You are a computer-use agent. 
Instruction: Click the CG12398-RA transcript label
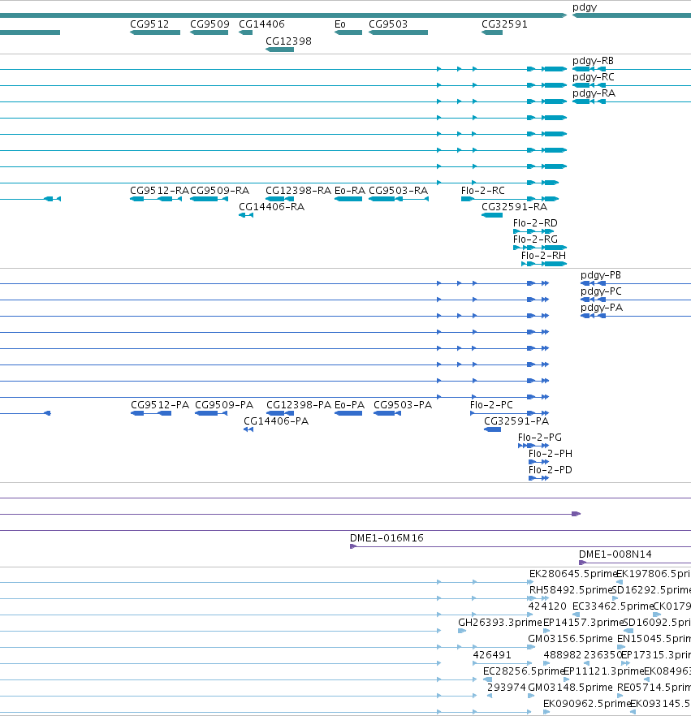(x=298, y=191)
